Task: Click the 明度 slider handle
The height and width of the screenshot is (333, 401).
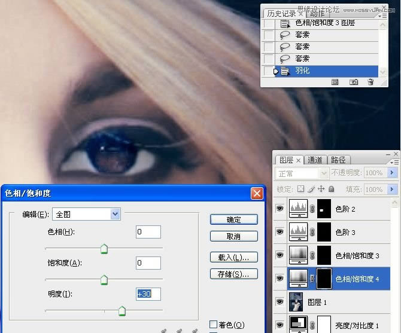Action: click(122, 310)
